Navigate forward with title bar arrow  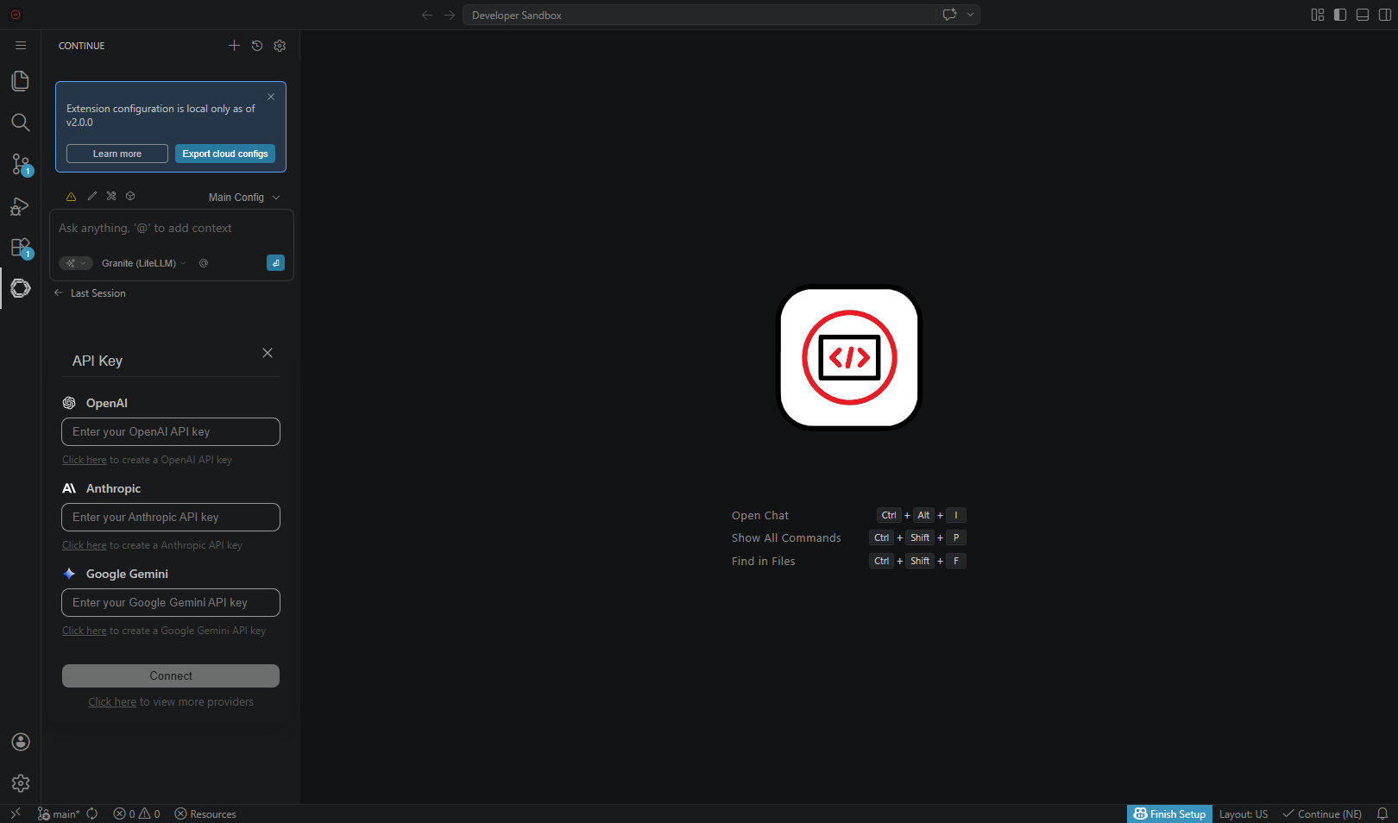pos(450,15)
